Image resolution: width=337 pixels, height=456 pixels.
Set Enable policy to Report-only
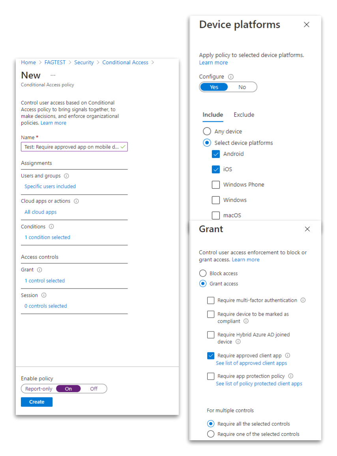(38, 389)
